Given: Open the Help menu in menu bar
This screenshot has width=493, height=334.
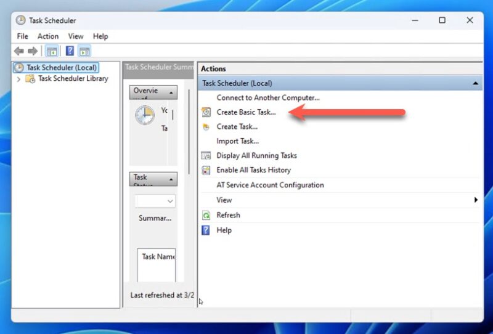Looking at the screenshot, I should click(x=100, y=36).
